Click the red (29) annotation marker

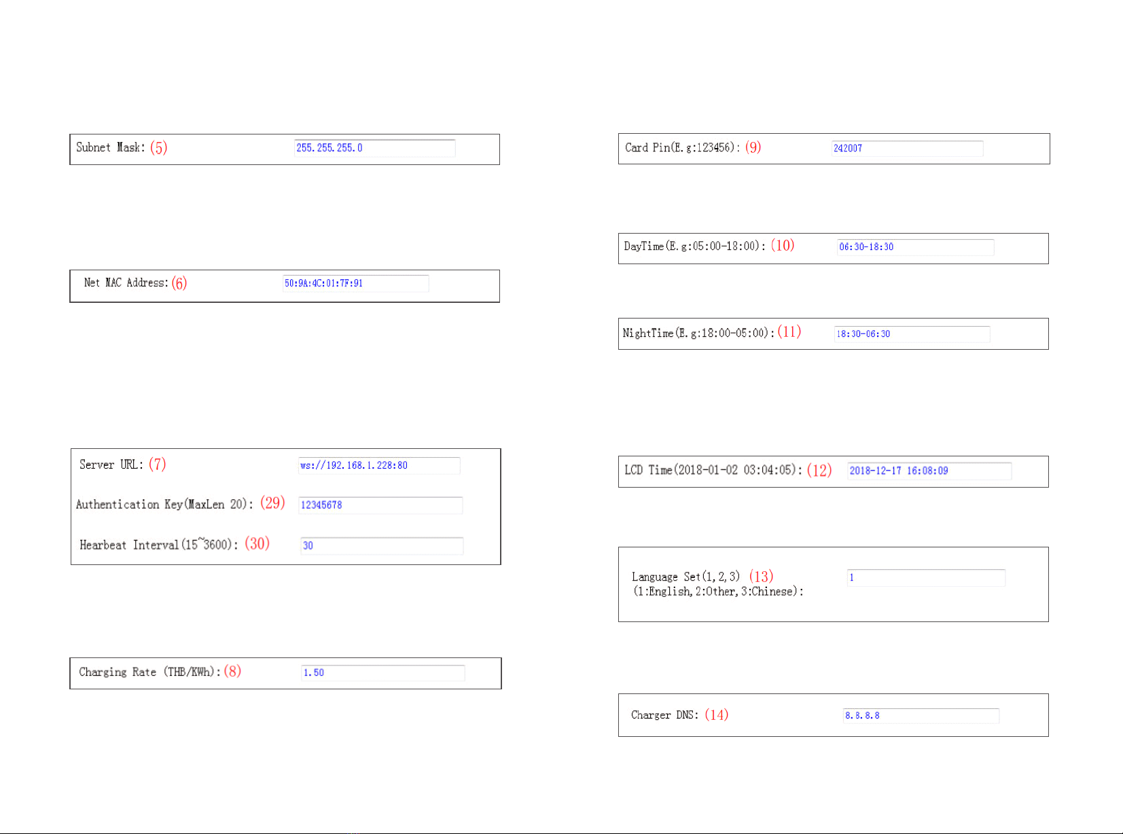click(x=272, y=503)
